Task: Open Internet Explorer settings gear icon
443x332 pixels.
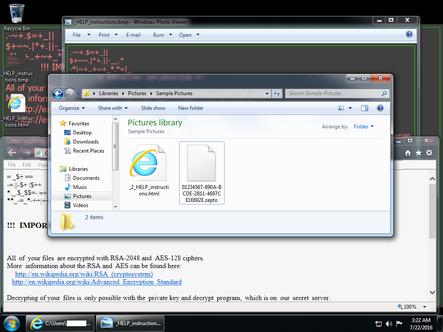Action: [429, 153]
